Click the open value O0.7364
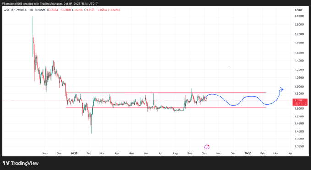Screen dimensions: 311x170 tap(52, 10)
